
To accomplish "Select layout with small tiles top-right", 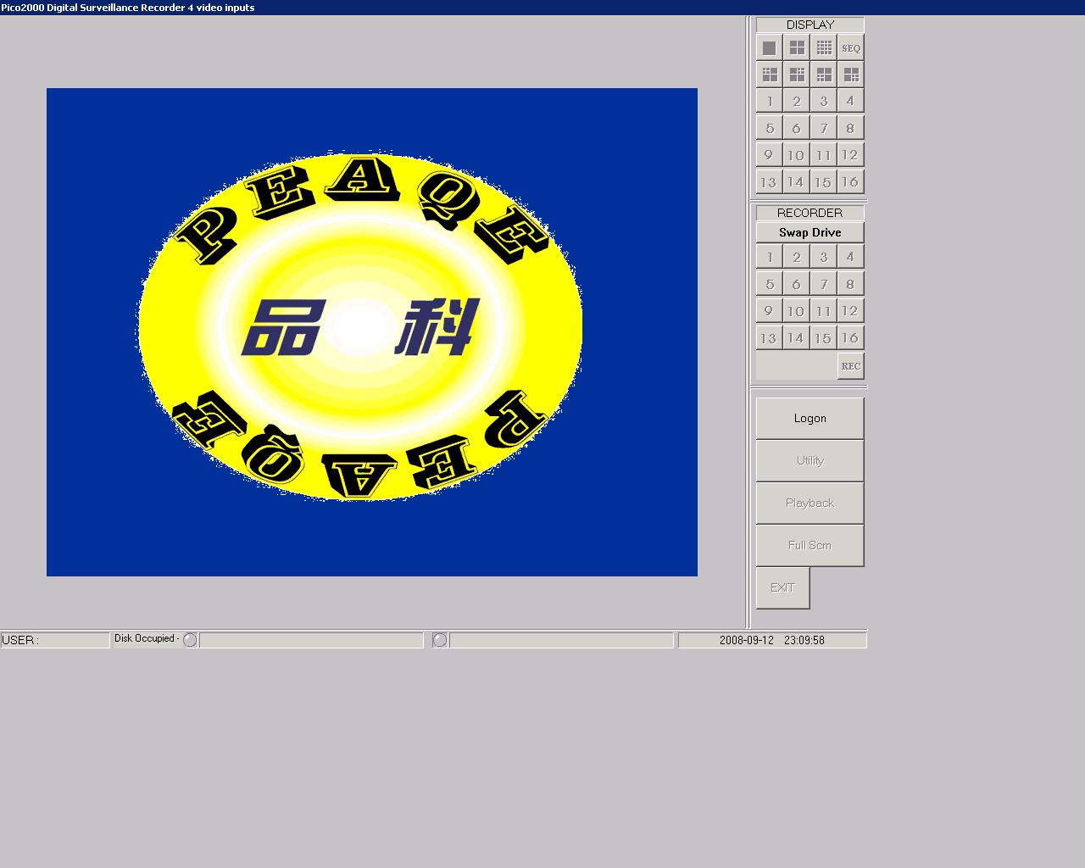I will (796, 75).
